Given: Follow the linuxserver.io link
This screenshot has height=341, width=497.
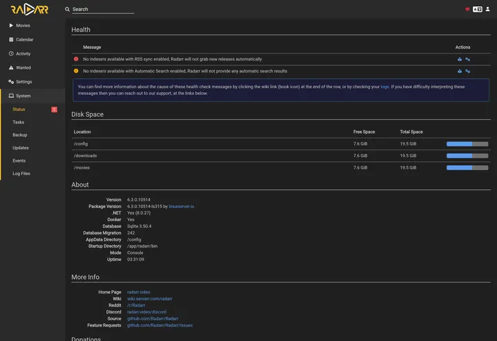Looking at the screenshot, I should pos(182,206).
